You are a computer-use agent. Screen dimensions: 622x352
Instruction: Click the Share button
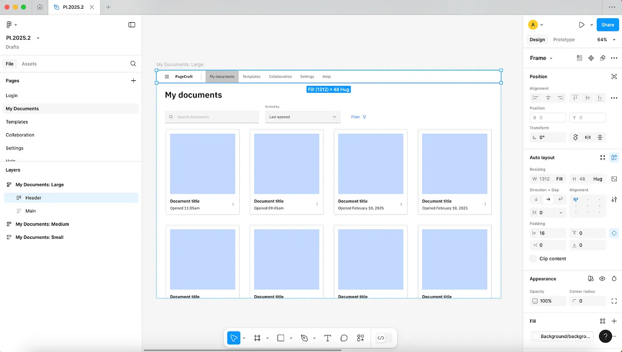tap(607, 25)
